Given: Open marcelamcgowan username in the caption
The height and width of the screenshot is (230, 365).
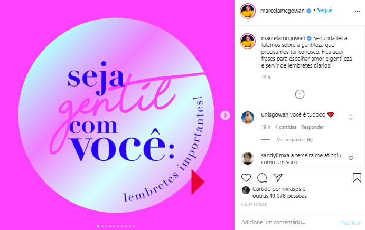Looking at the screenshot, I should 283,38.
